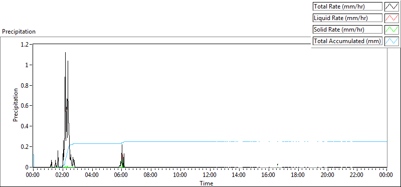This screenshot has width=401, height=187.
Task: Click the Time x-axis title
Action: (x=206, y=183)
